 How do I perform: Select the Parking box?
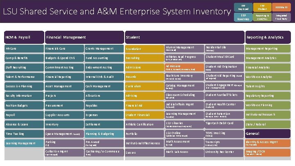[64, 143]
